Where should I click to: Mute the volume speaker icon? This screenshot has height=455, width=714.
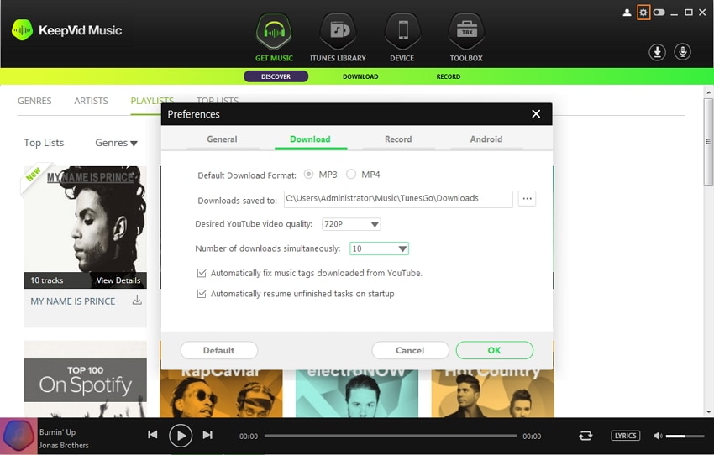click(x=658, y=436)
